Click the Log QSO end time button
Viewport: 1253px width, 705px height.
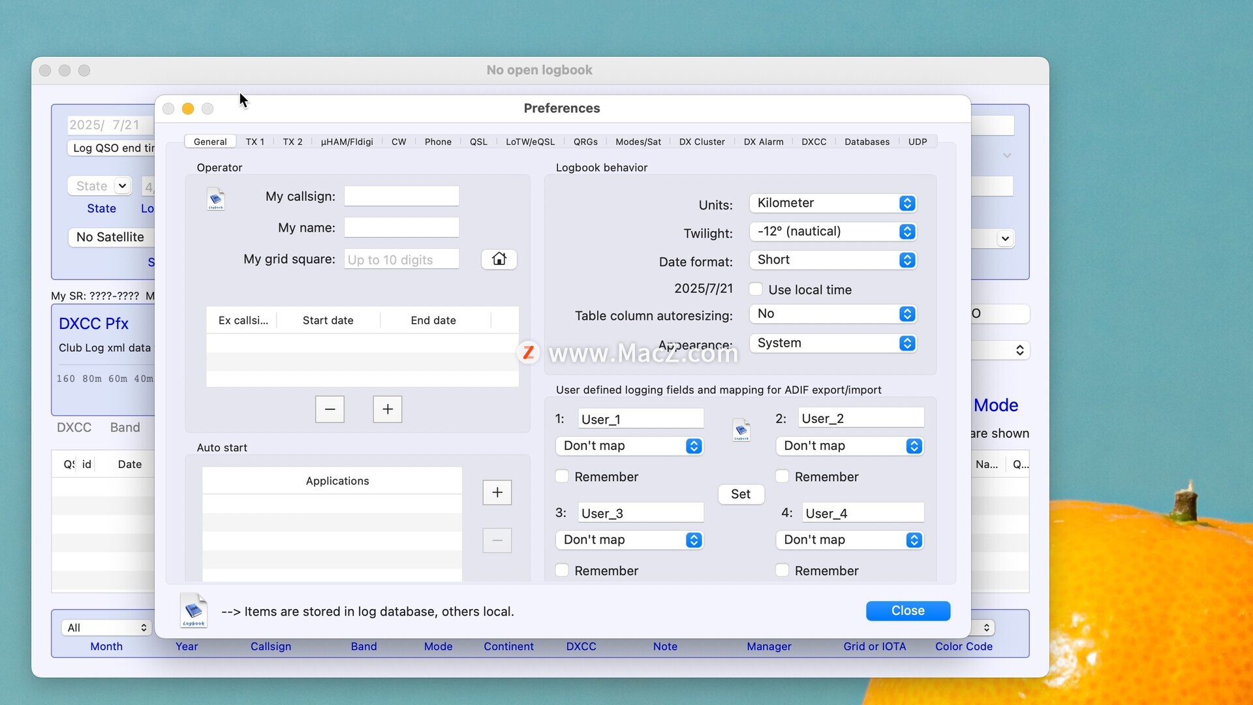[111, 148]
